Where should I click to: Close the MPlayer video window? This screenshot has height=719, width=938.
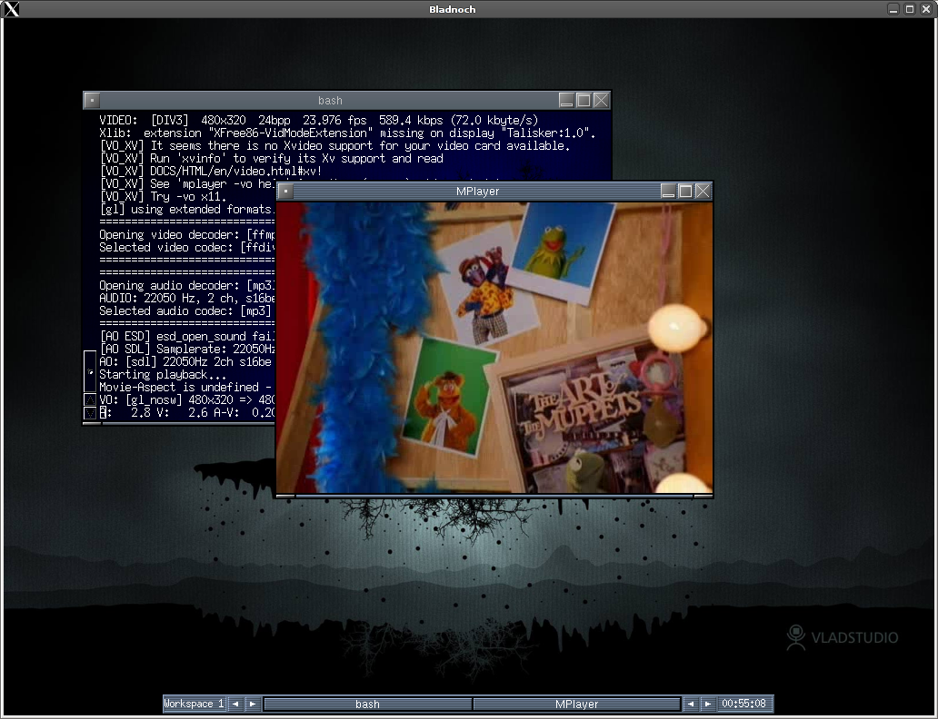703,191
